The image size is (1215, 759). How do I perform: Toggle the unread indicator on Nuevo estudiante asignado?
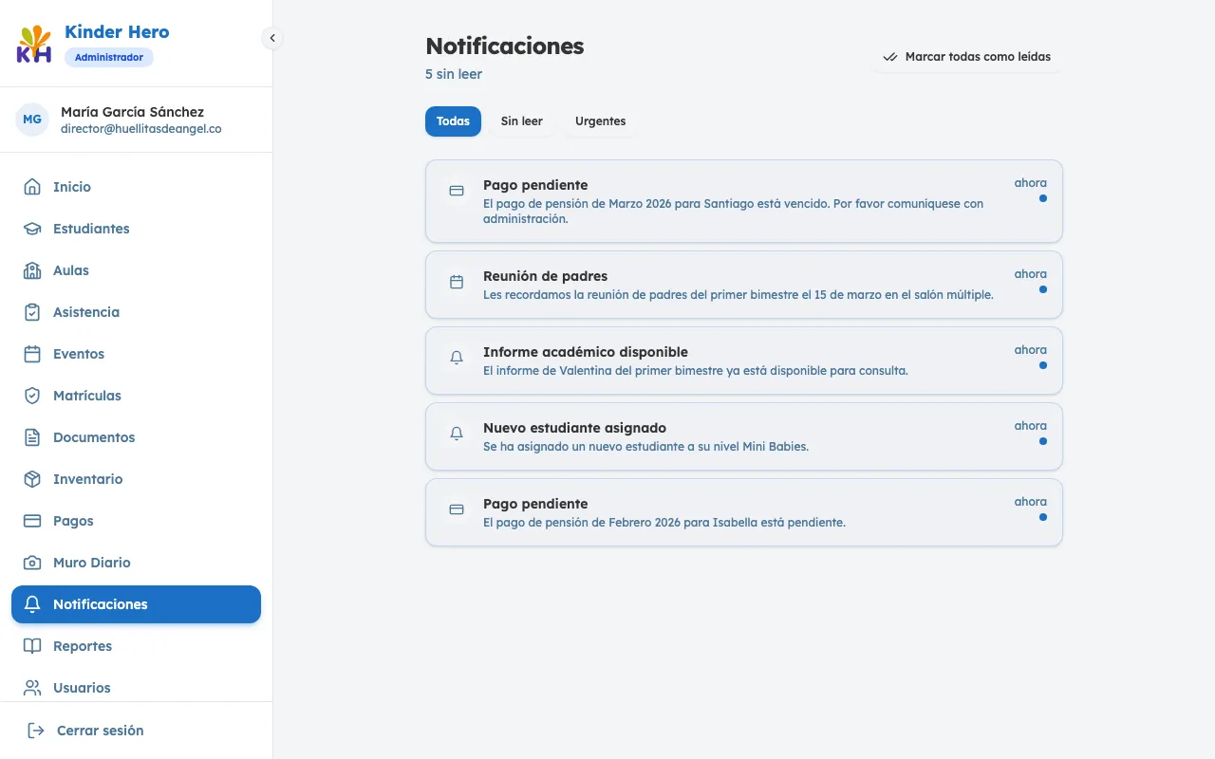coord(1042,442)
